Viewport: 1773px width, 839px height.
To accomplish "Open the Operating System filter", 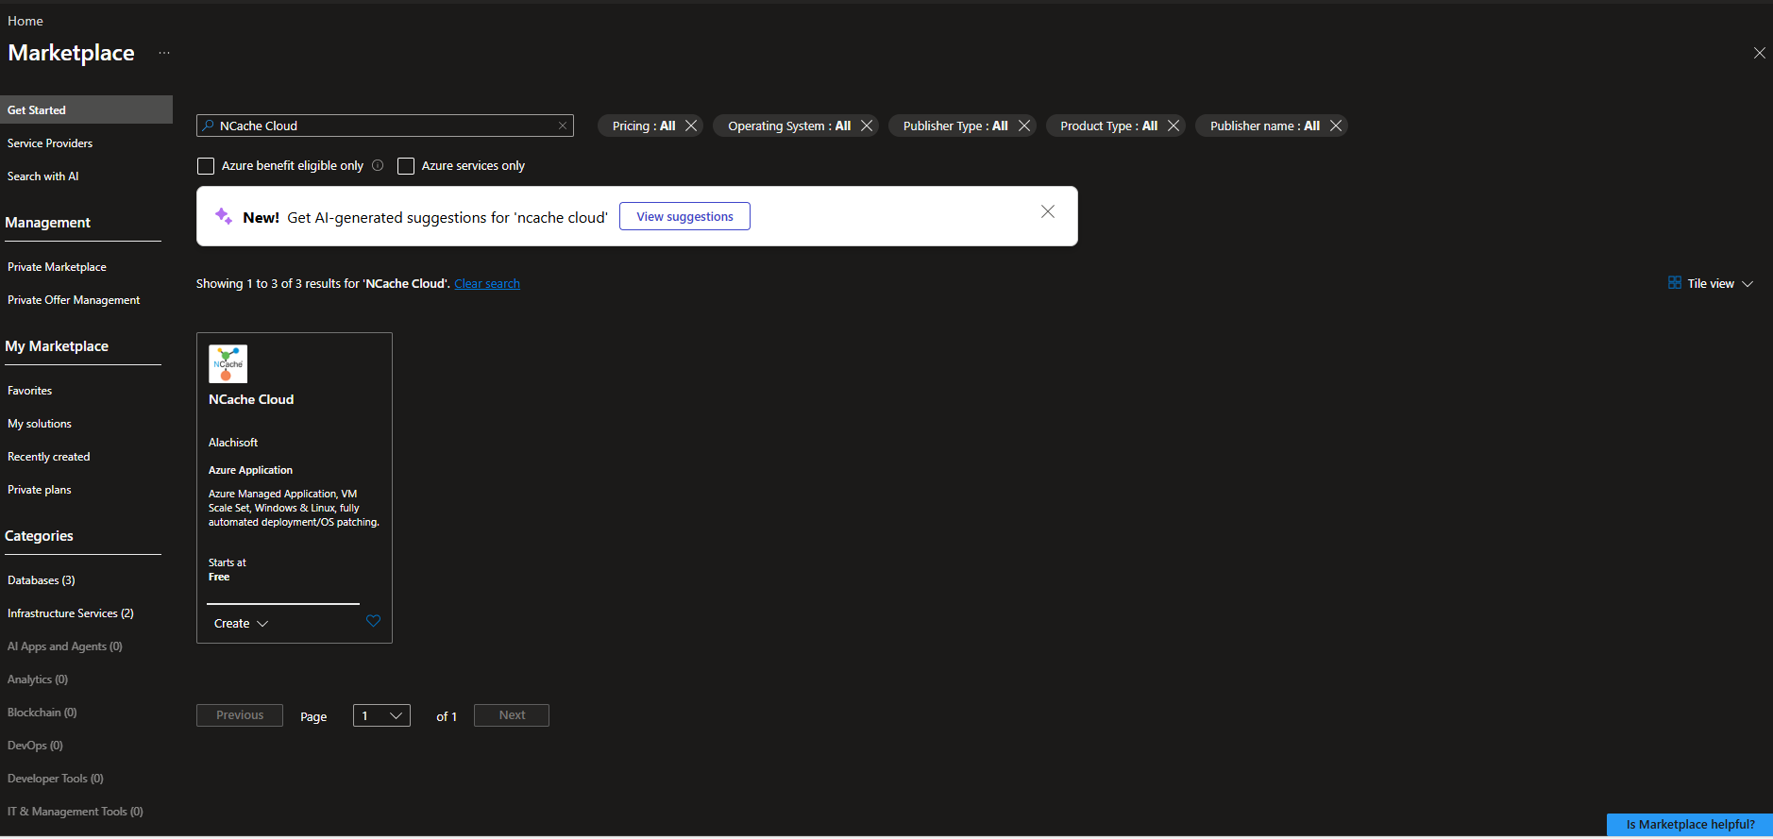I will pos(789,126).
